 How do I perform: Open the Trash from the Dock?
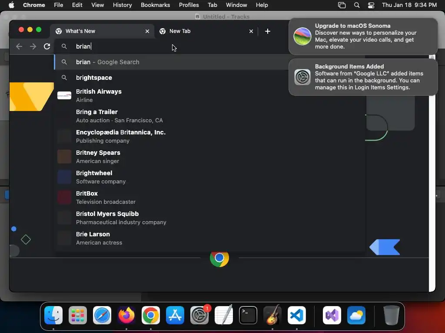pos(392,315)
